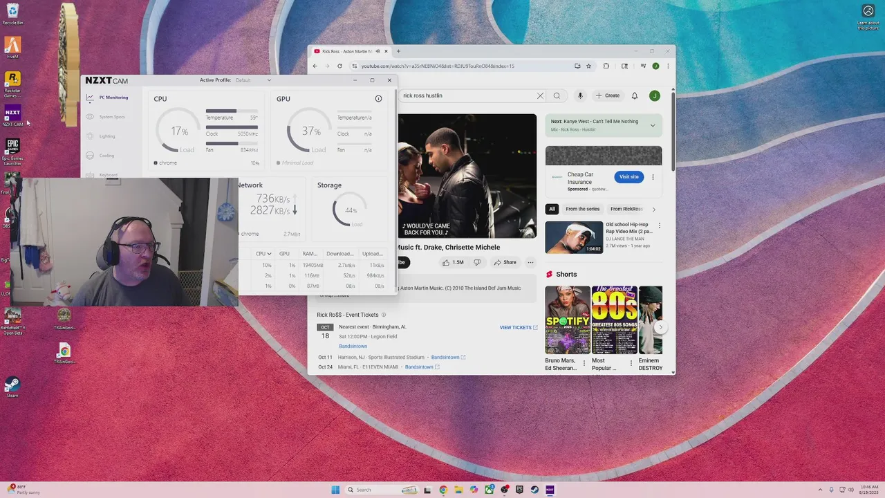The width and height of the screenshot is (885, 498).
Task: Select Cooling in NZXT CAM sidebar
Action: 101,156
